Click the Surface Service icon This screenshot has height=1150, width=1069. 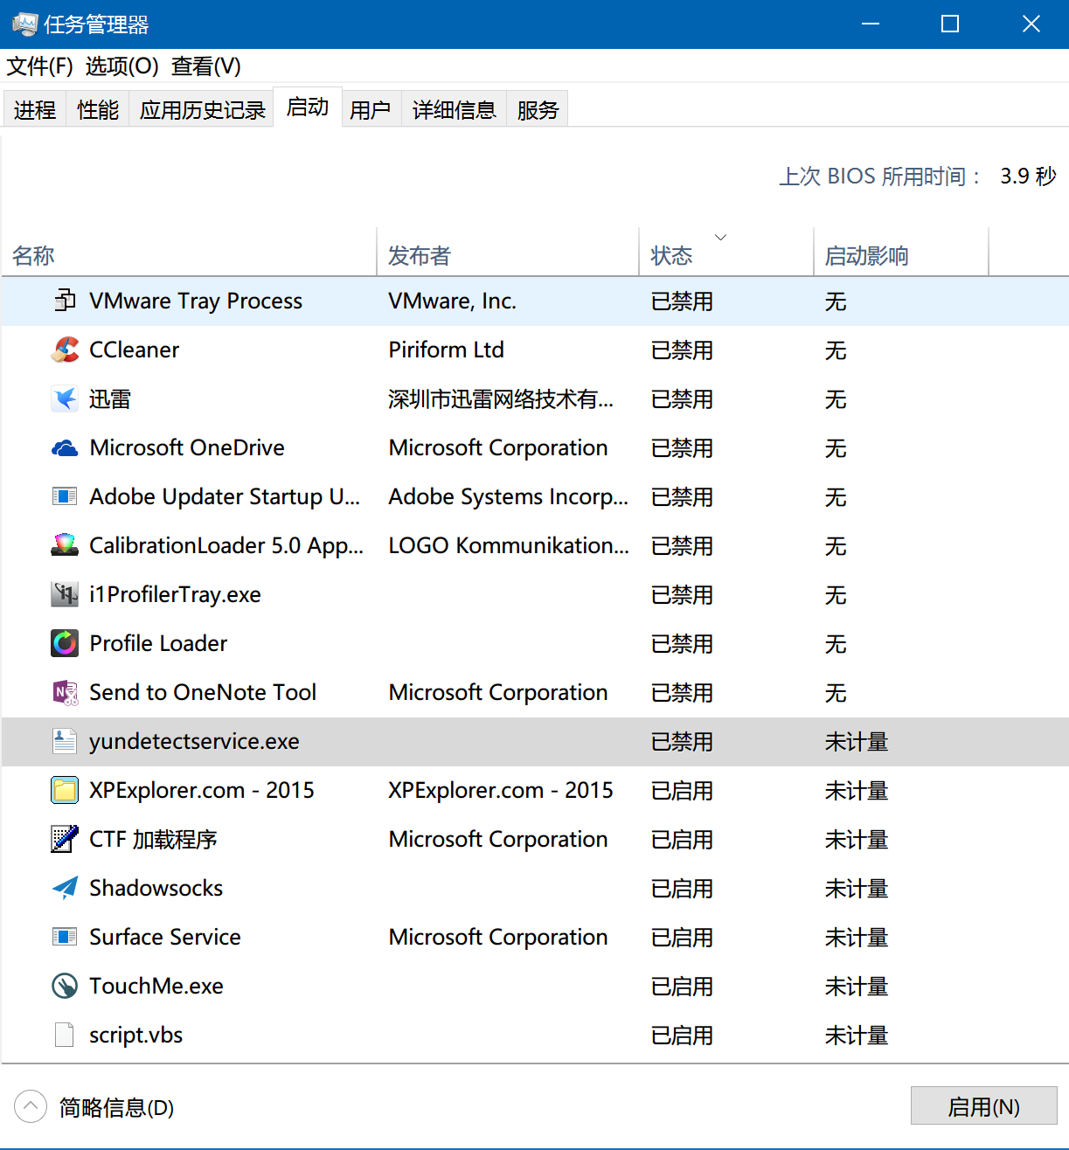65,937
